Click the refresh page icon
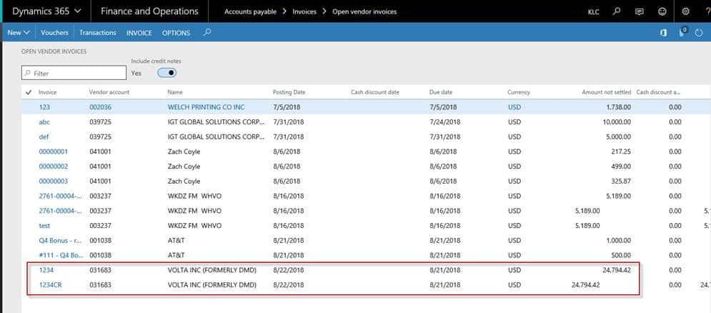711x313 pixels. [x=699, y=33]
